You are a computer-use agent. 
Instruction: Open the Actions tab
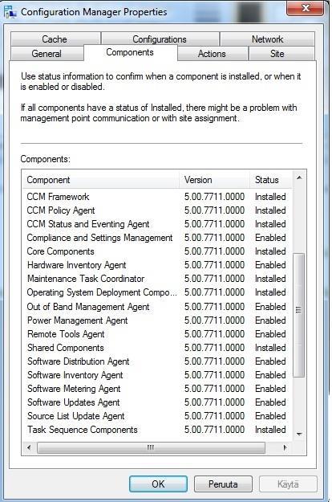coord(213,54)
